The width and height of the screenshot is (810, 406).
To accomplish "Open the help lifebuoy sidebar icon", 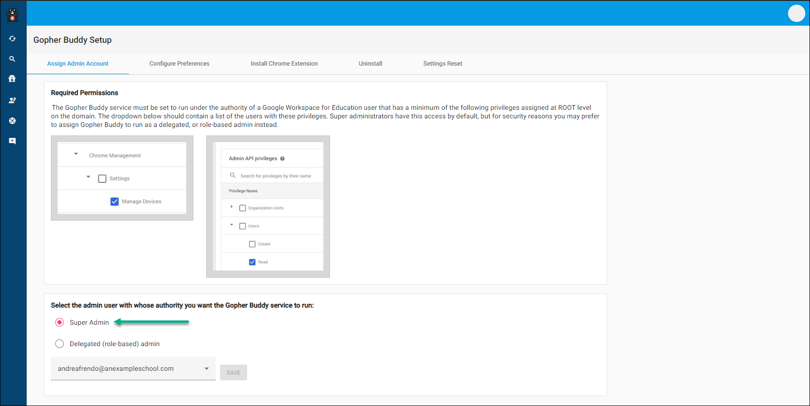I will (x=12, y=121).
